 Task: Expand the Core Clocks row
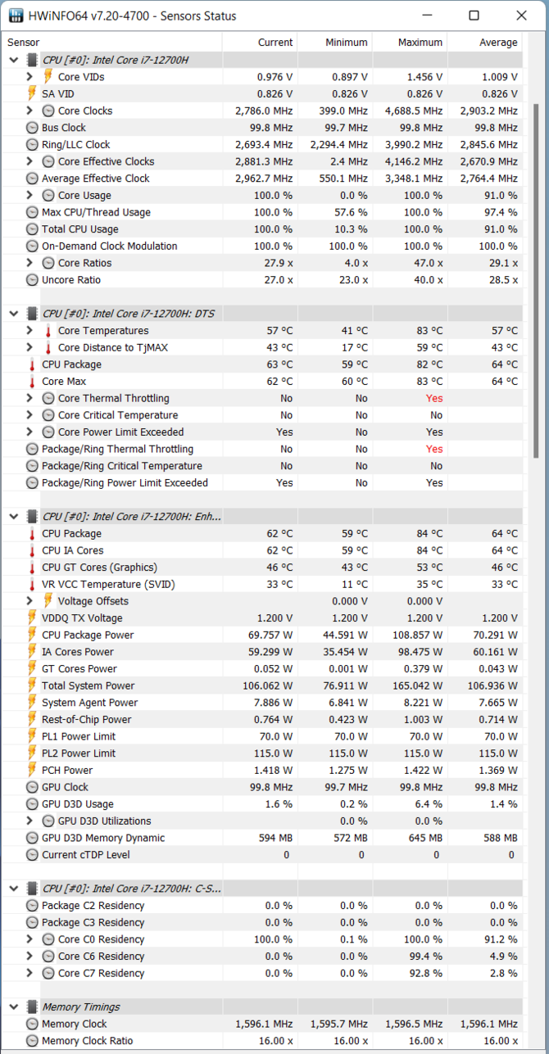tap(29, 111)
